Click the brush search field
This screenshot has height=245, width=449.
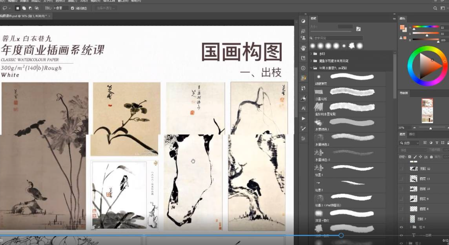pyautogui.click(x=338, y=38)
